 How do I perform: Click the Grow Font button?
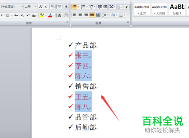[x=40, y=7]
